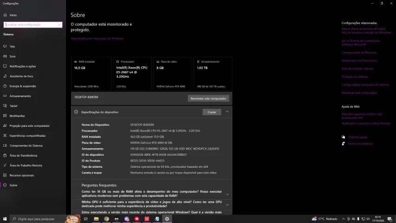This screenshot has height=223, width=396.
Task: Click the Placa de vídeo card
Action: click(x=173, y=73)
